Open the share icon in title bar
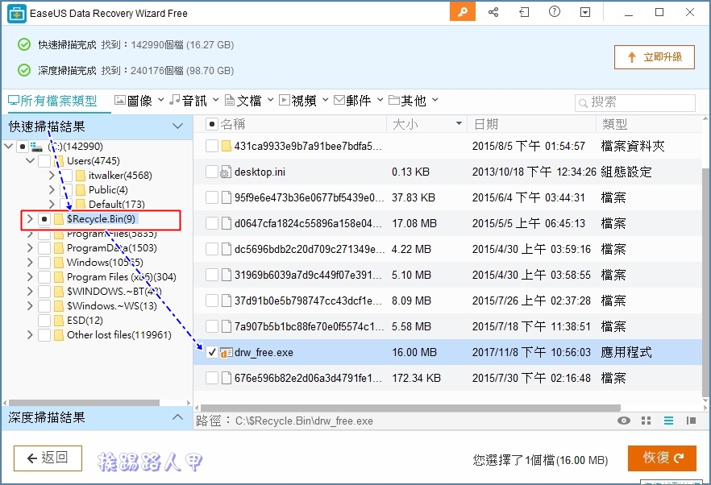 pos(493,12)
